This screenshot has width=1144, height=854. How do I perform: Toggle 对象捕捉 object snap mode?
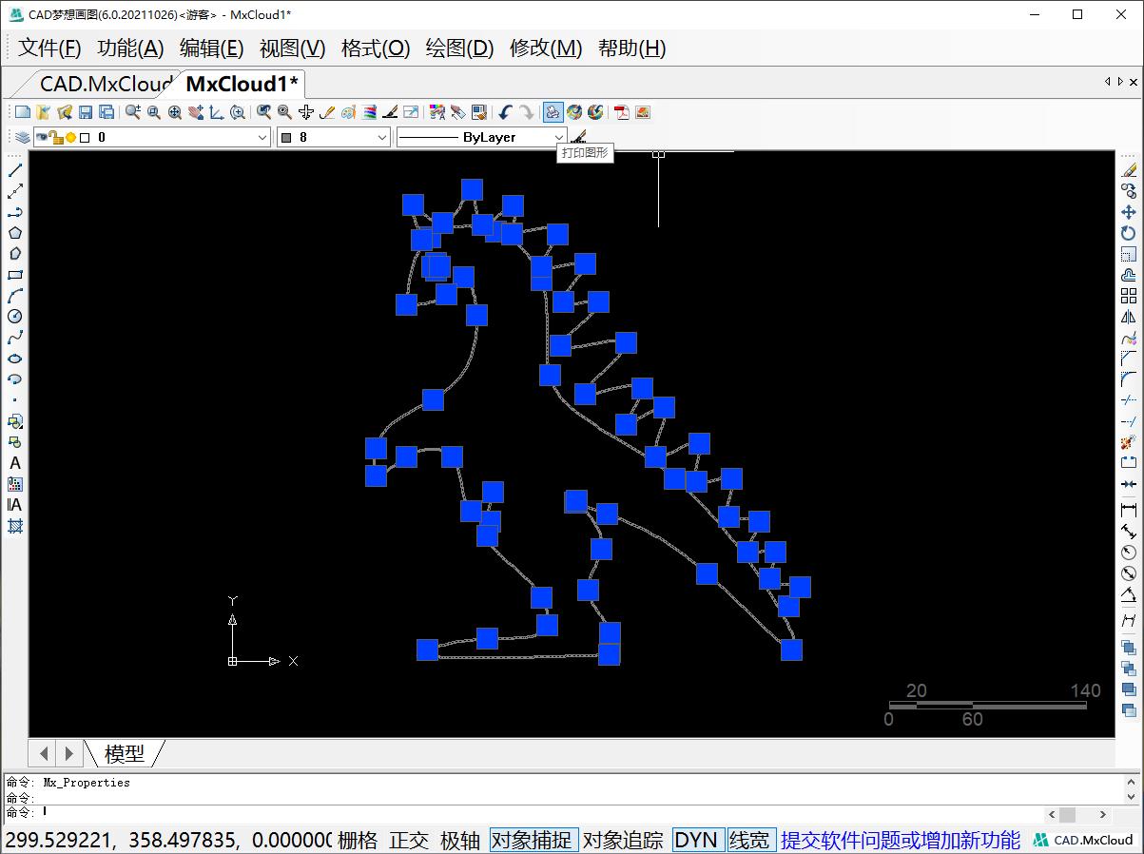click(533, 840)
